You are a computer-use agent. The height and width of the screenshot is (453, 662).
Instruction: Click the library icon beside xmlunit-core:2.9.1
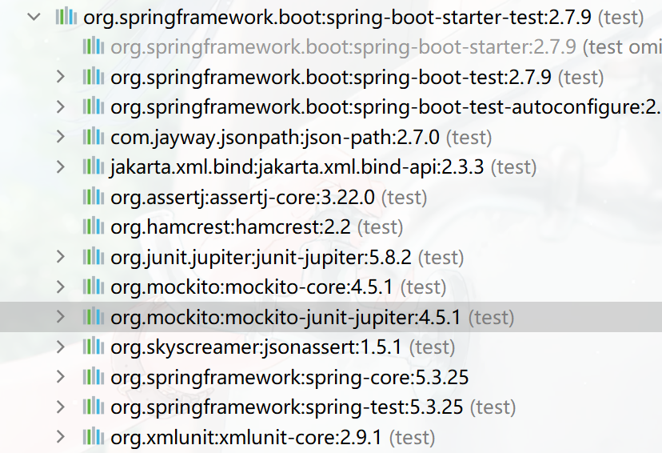[x=94, y=436]
